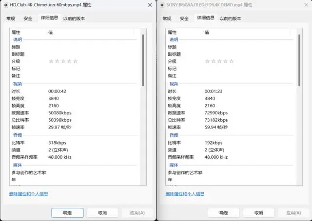This screenshot has height=221, width=312.
Task: Open the 安全 tab in SONY.BRAVIA window
Action: click(x=184, y=18)
